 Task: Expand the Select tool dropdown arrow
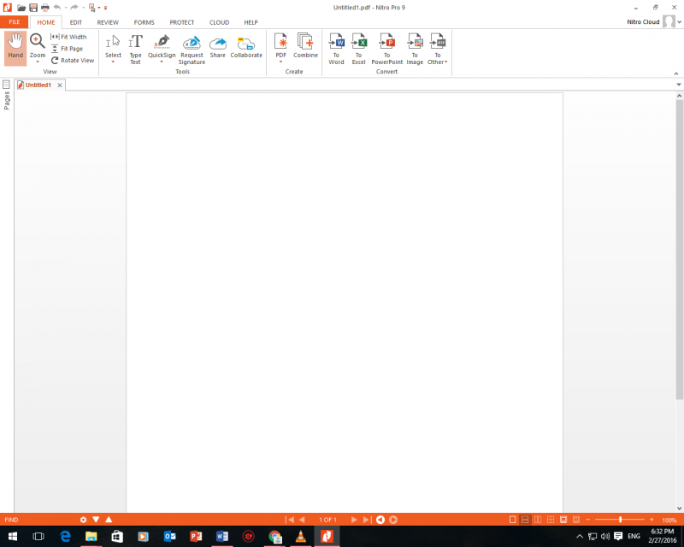point(113,62)
